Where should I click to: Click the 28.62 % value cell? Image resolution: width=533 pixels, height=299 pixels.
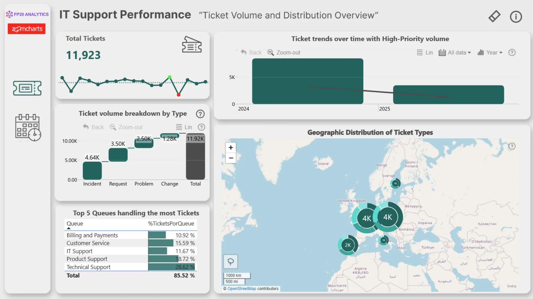click(185, 267)
